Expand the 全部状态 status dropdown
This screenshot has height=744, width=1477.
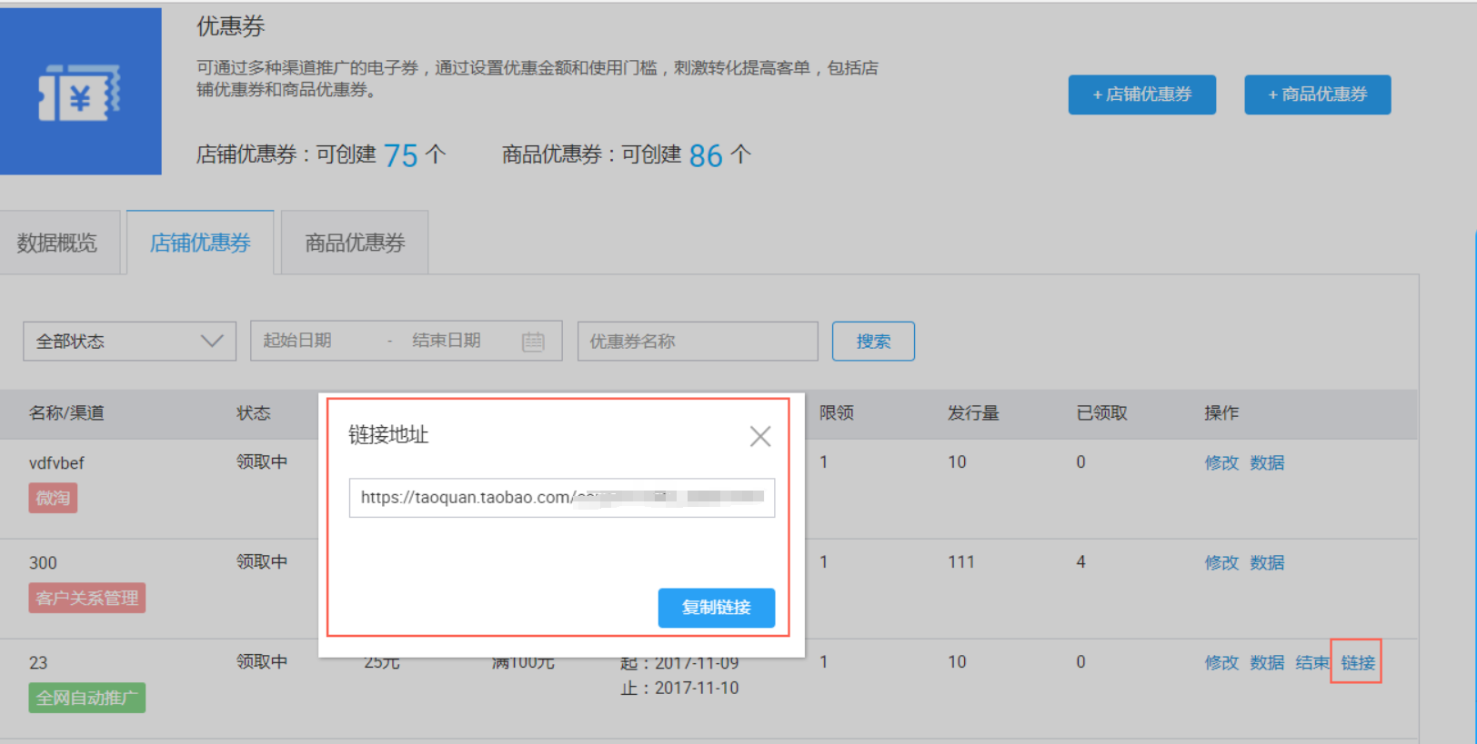click(x=129, y=342)
